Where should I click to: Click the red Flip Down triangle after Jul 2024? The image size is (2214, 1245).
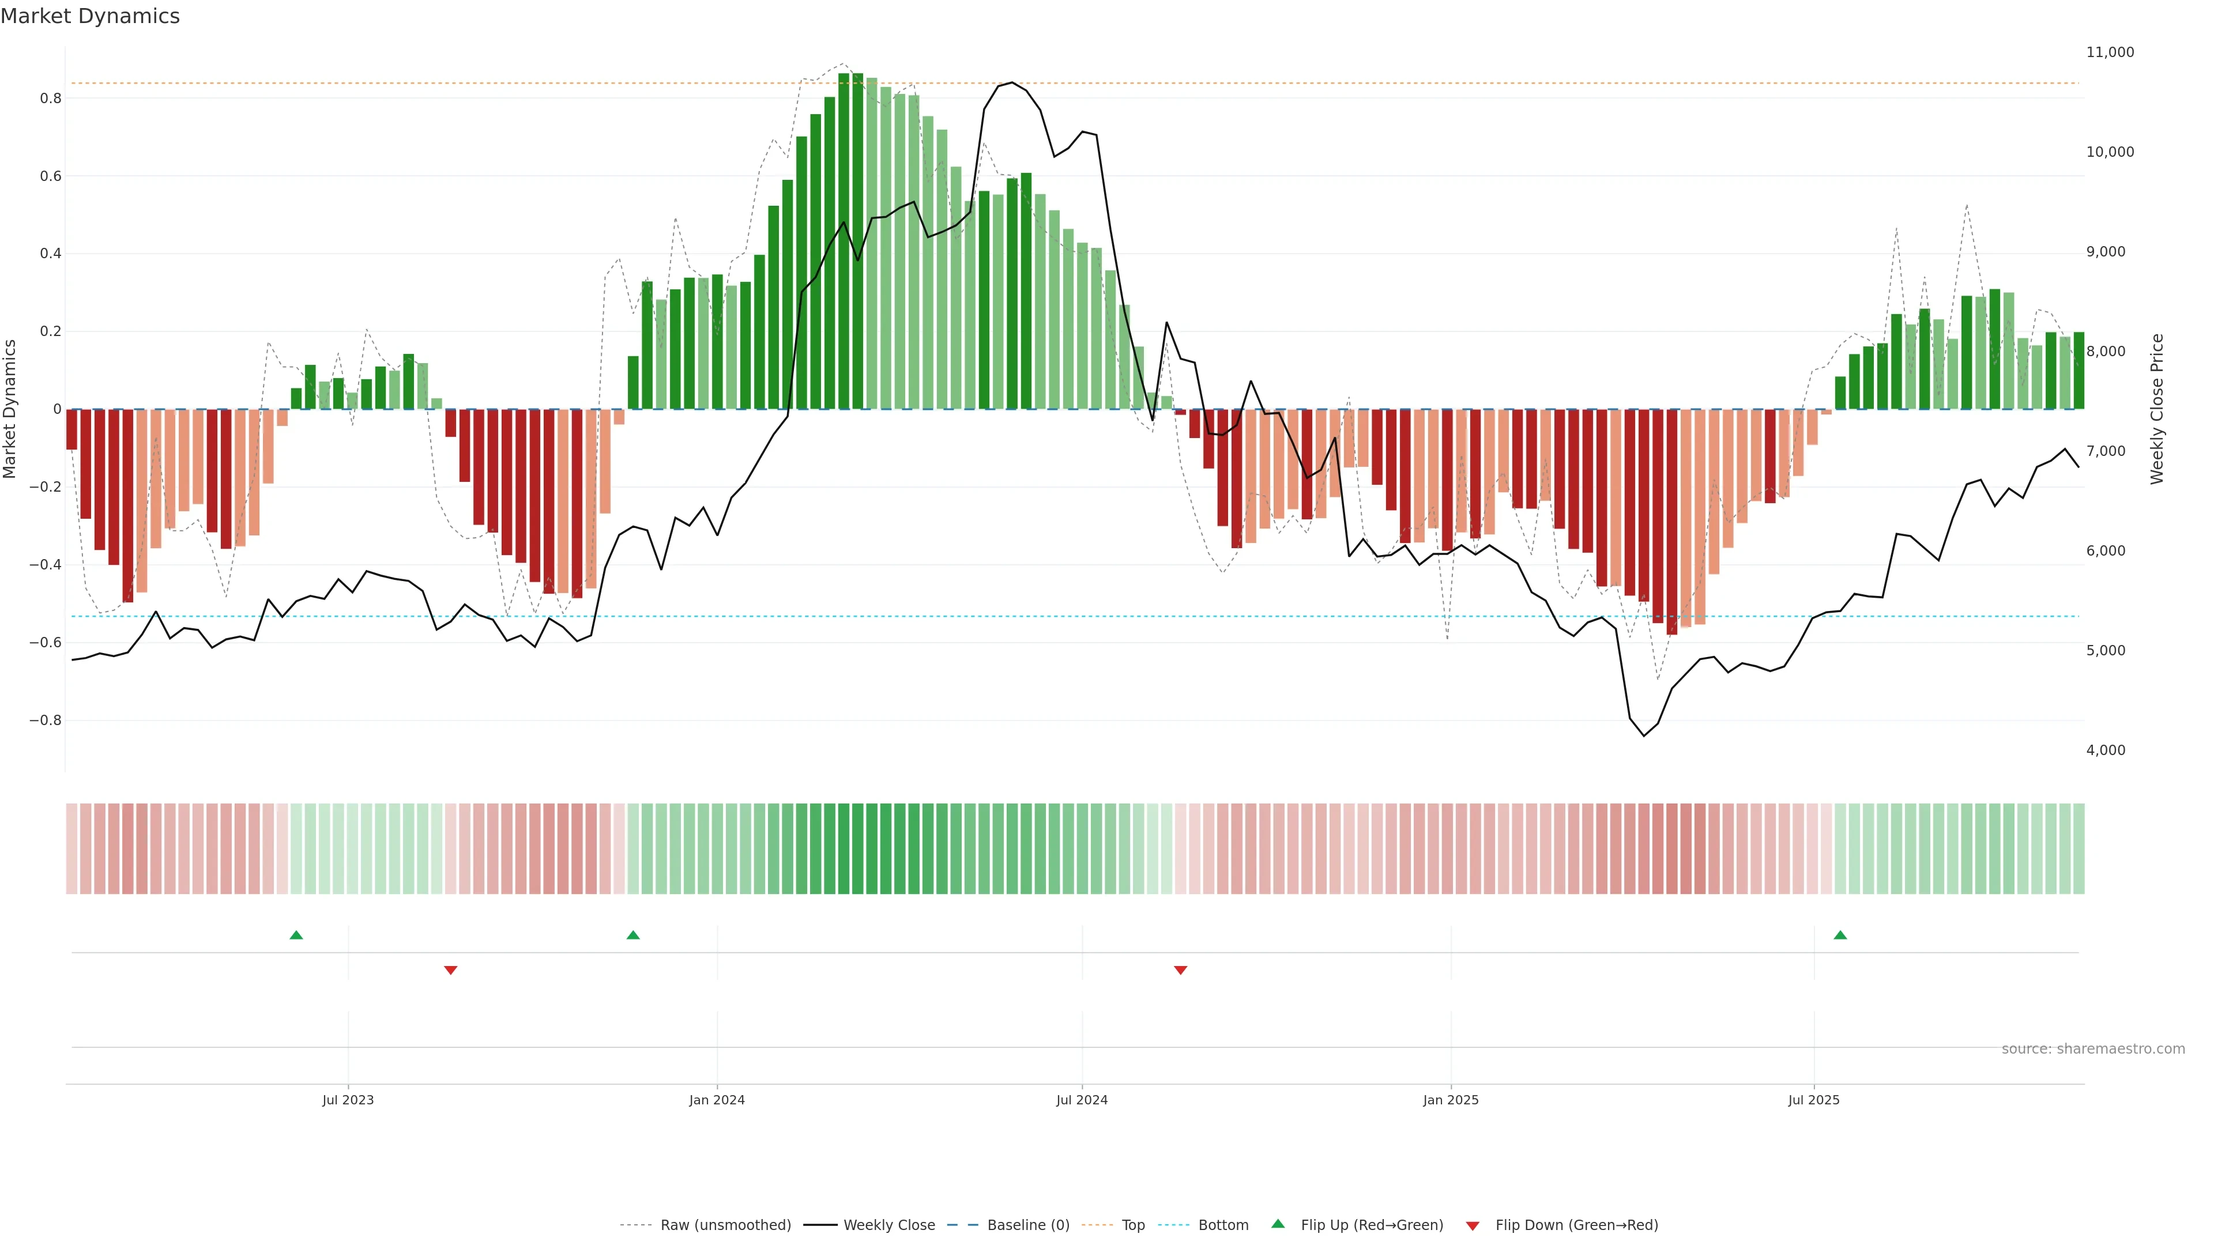pyautogui.click(x=1180, y=970)
